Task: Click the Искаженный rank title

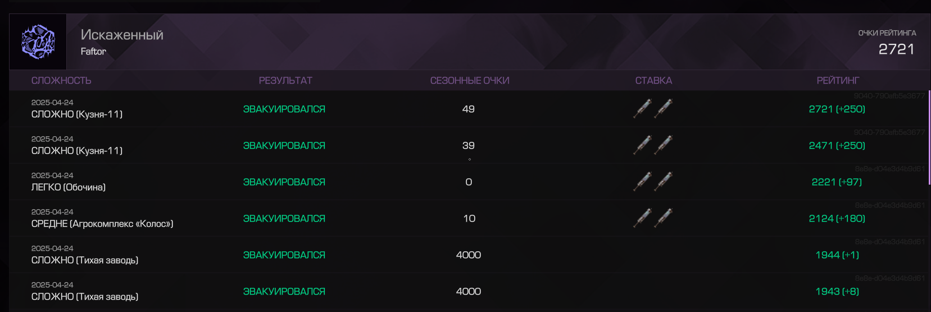Action: (x=122, y=35)
